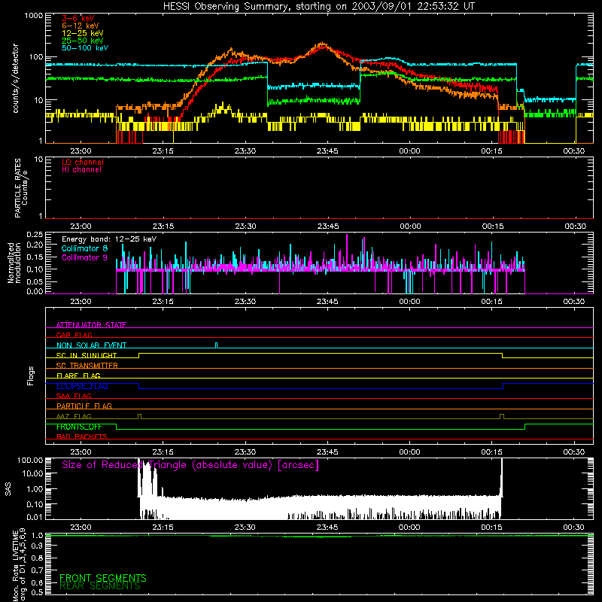This screenshot has height=602, width=602.
Task: Select the ECLIPSE FLAG label
Action: click(82, 386)
